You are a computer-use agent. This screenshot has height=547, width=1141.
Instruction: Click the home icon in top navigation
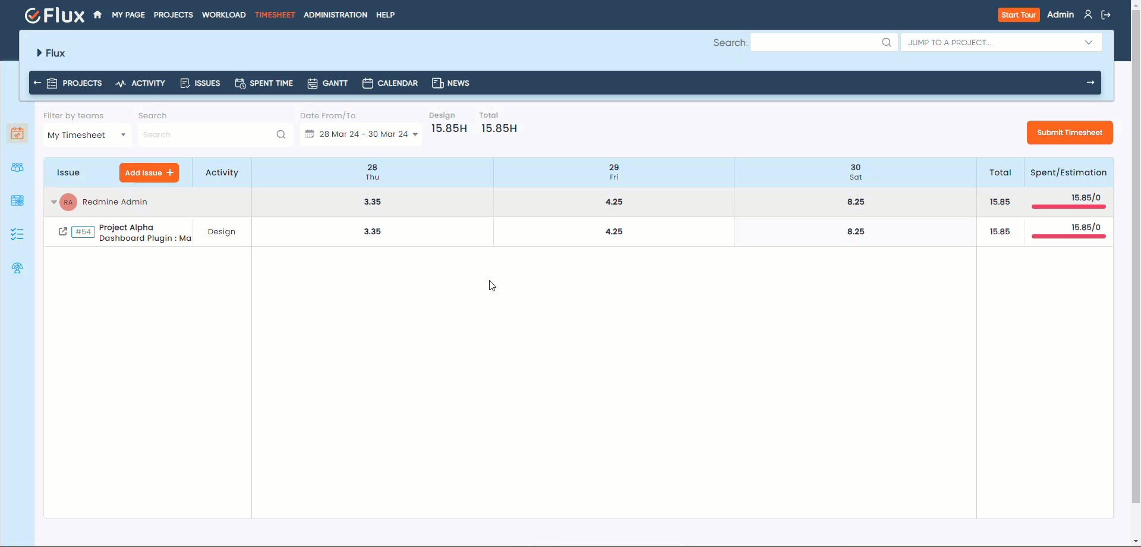[x=97, y=15]
